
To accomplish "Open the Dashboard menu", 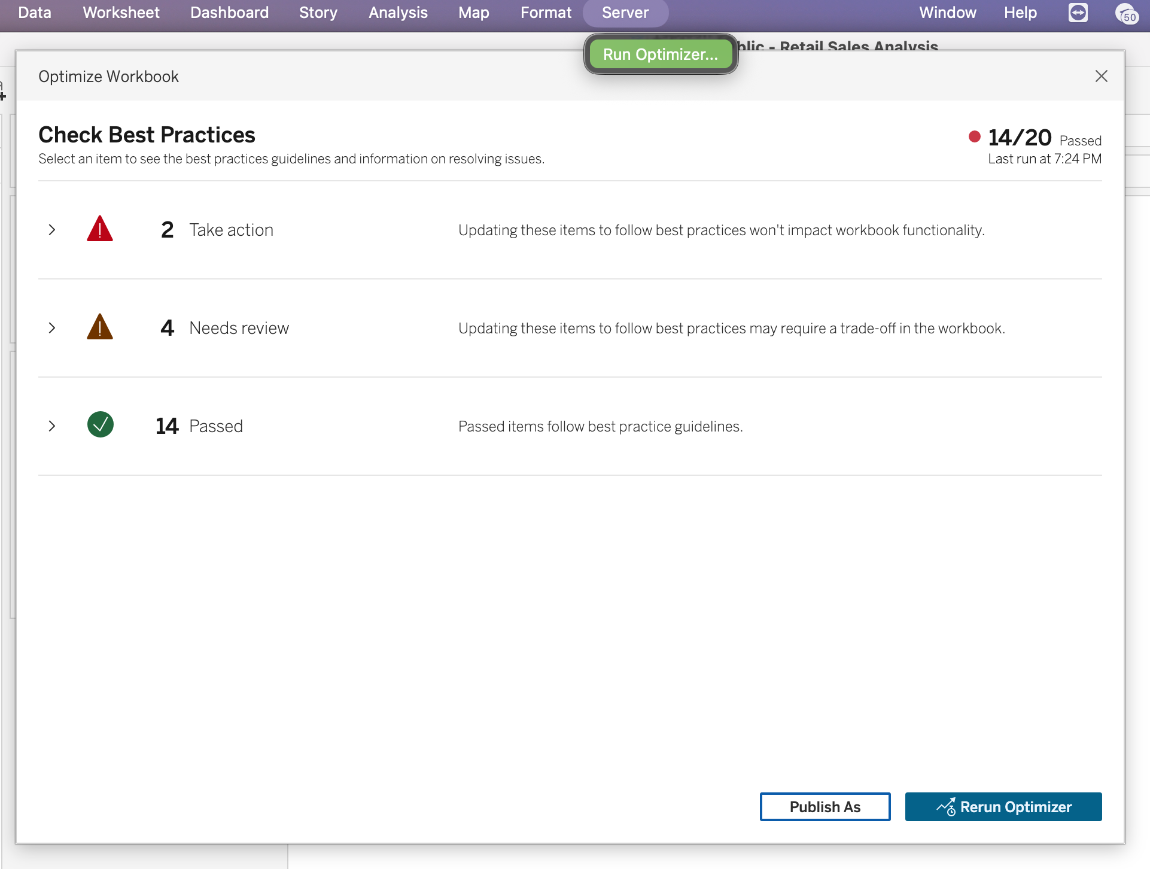I will (x=229, y=13).
